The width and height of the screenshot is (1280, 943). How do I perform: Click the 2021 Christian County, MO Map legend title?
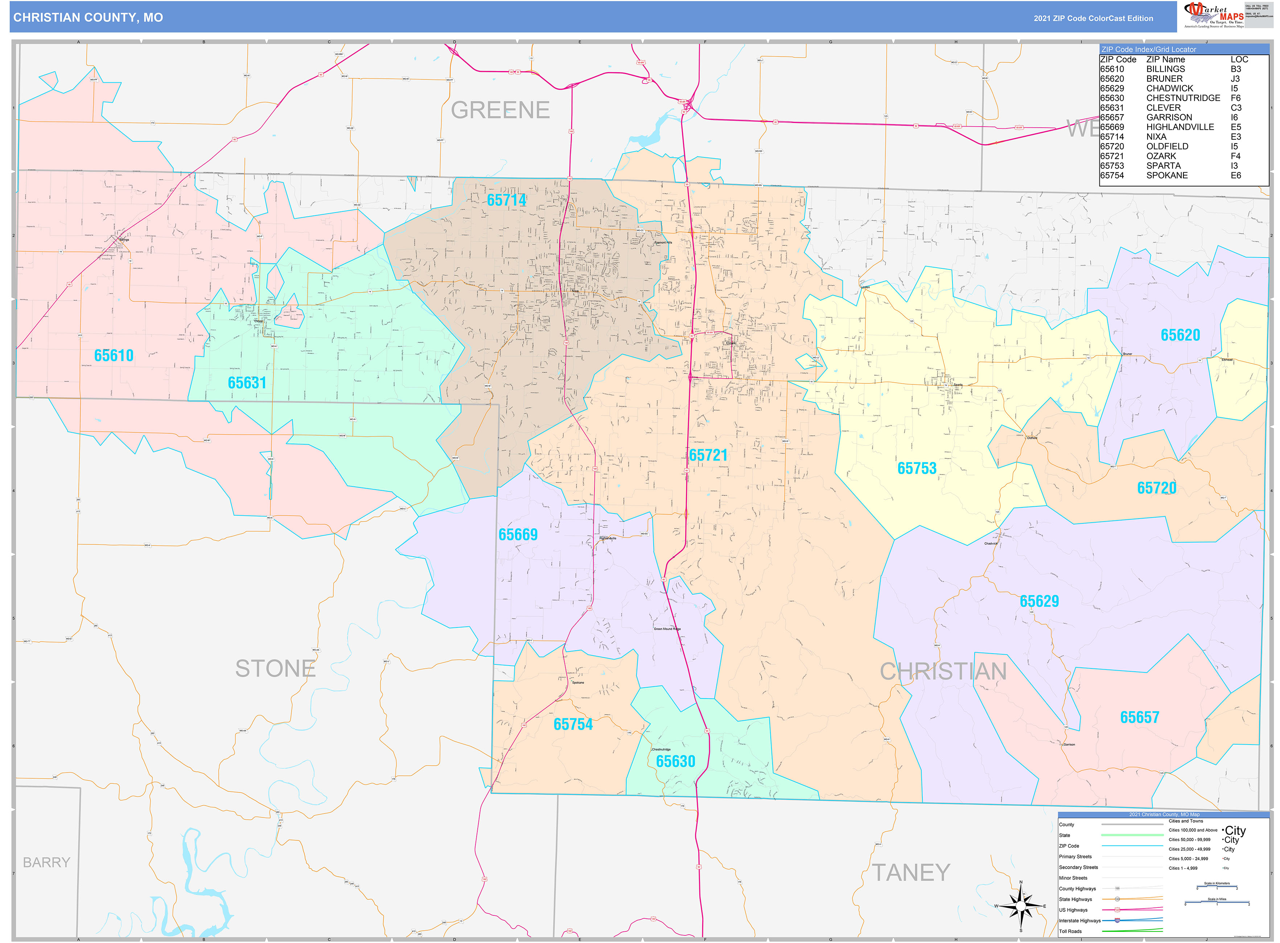click(x=1164, y=815)
